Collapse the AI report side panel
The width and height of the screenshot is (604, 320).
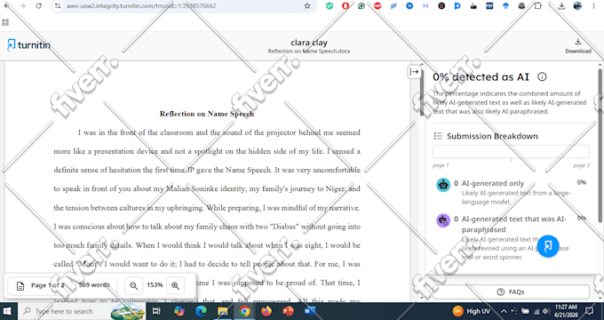click(414, 72)
